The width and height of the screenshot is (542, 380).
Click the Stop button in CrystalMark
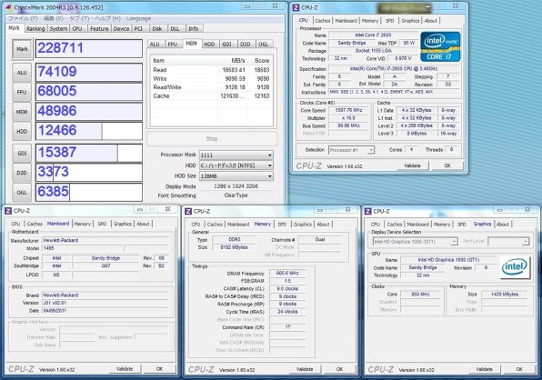pos(212,138)
